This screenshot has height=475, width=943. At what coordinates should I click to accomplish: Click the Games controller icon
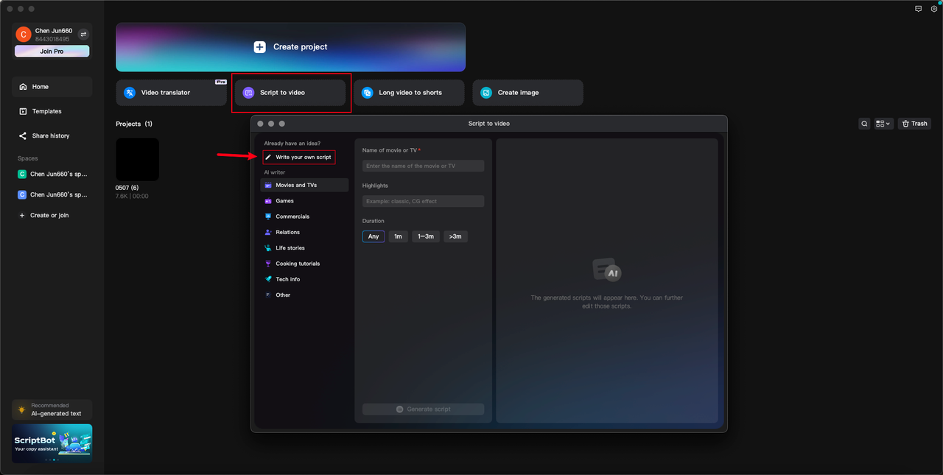coord(268,201)
